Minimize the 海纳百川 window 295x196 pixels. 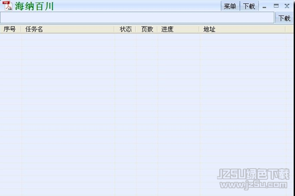(x=264, y=6)
